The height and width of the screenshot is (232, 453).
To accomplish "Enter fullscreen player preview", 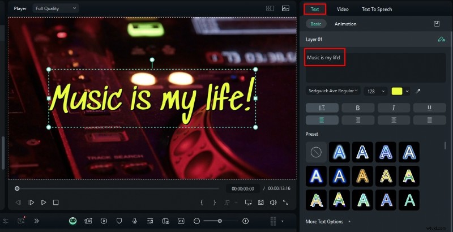I will click(x=285, y=202).
